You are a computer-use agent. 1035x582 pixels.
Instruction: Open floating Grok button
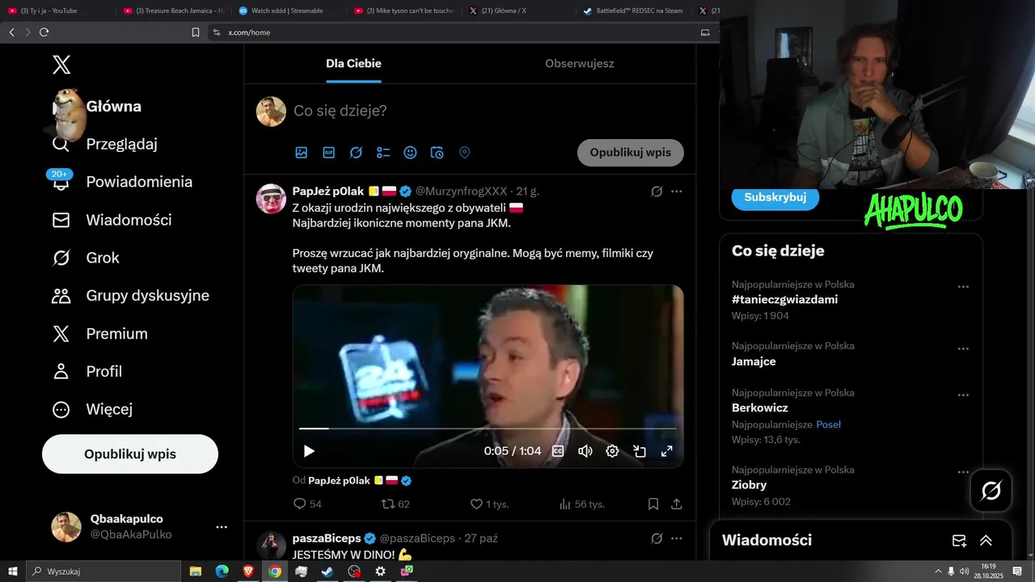991,491
